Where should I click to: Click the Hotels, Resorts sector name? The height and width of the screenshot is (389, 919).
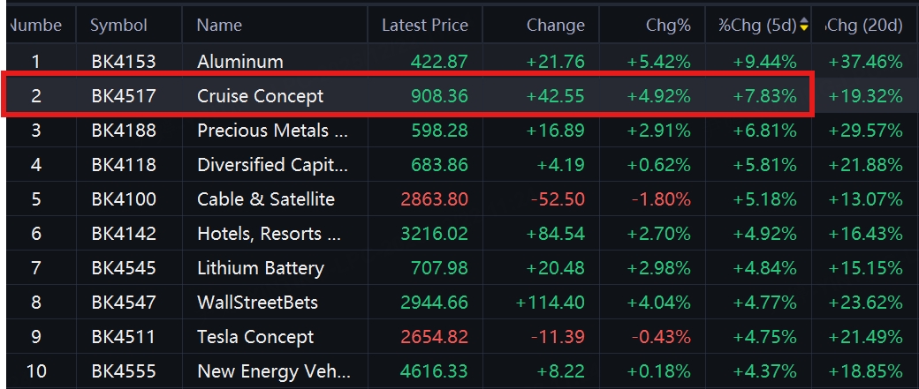coord(269,234)
